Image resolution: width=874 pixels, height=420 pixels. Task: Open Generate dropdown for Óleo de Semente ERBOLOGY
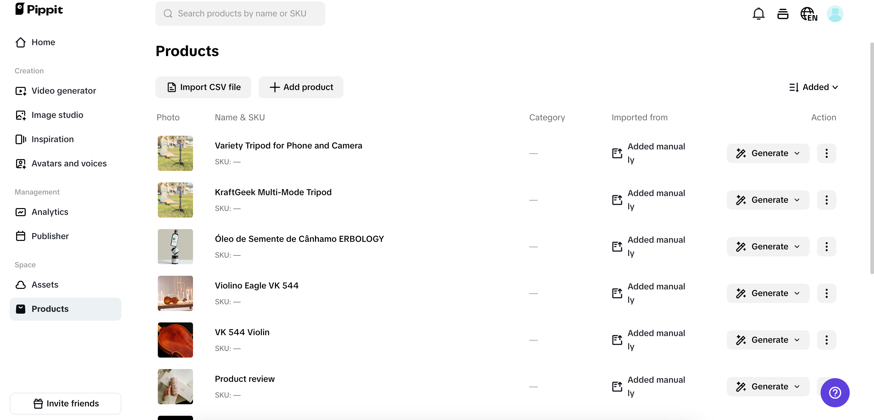(x=767, y=247)
